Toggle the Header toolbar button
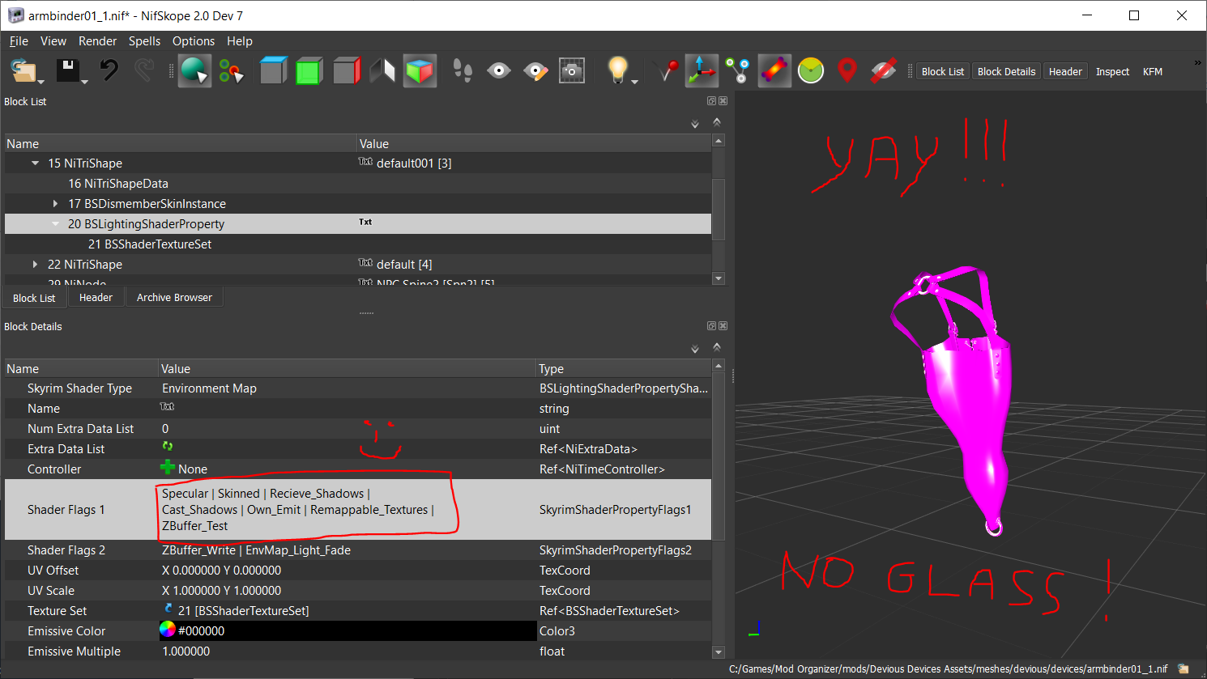The width and height of the screenshot is (1207, 679). (1065, 72)
